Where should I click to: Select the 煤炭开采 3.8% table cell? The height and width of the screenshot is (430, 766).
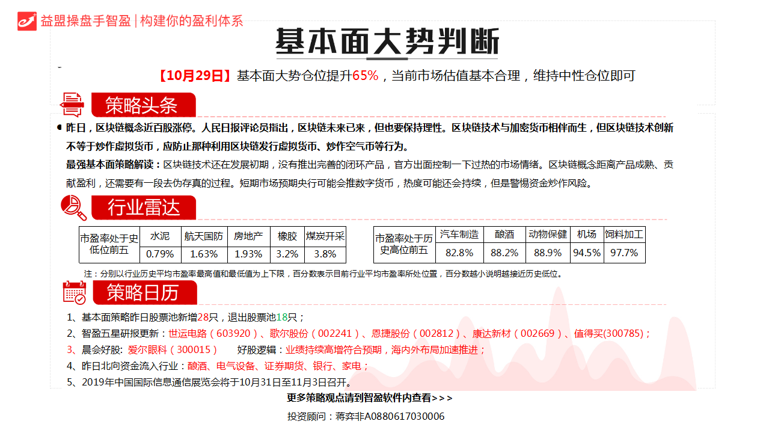click(325, 254)
